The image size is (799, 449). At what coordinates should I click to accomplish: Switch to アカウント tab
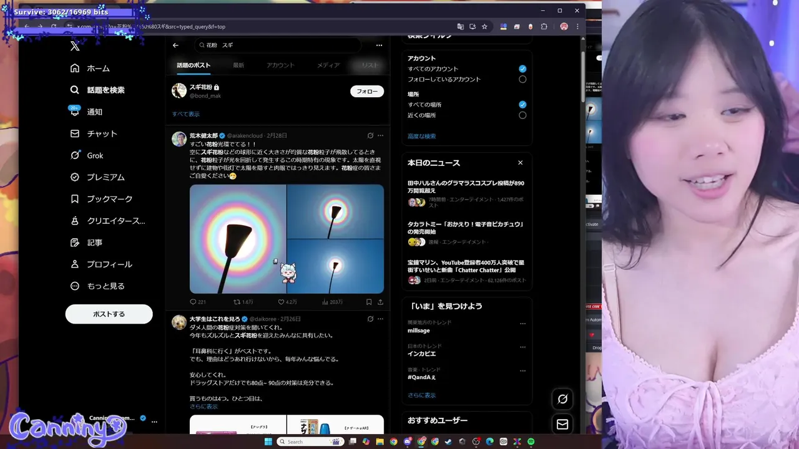tap(280, 65)
